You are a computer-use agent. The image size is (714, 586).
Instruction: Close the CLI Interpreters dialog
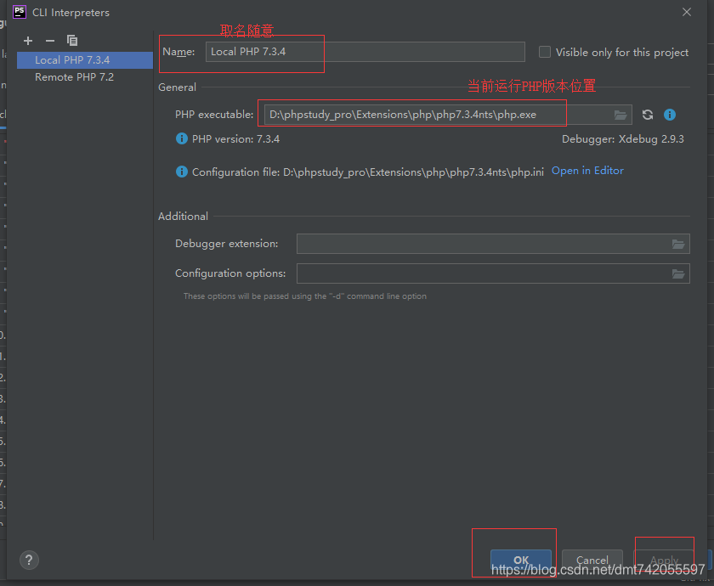click(x=687, y=12)
